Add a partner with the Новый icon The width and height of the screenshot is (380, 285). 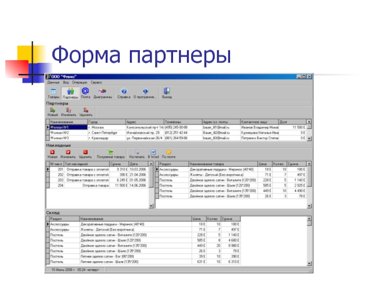point(53,112)
